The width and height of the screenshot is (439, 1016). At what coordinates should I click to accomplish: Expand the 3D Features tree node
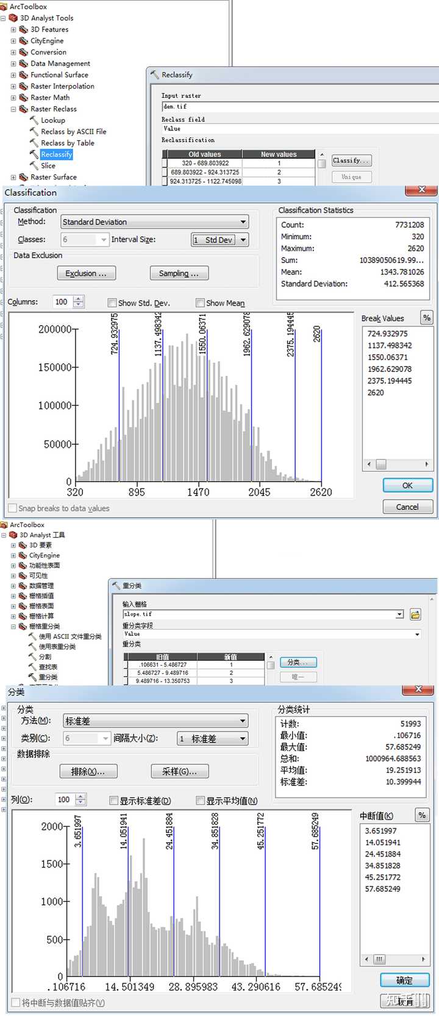coord(13,29)
